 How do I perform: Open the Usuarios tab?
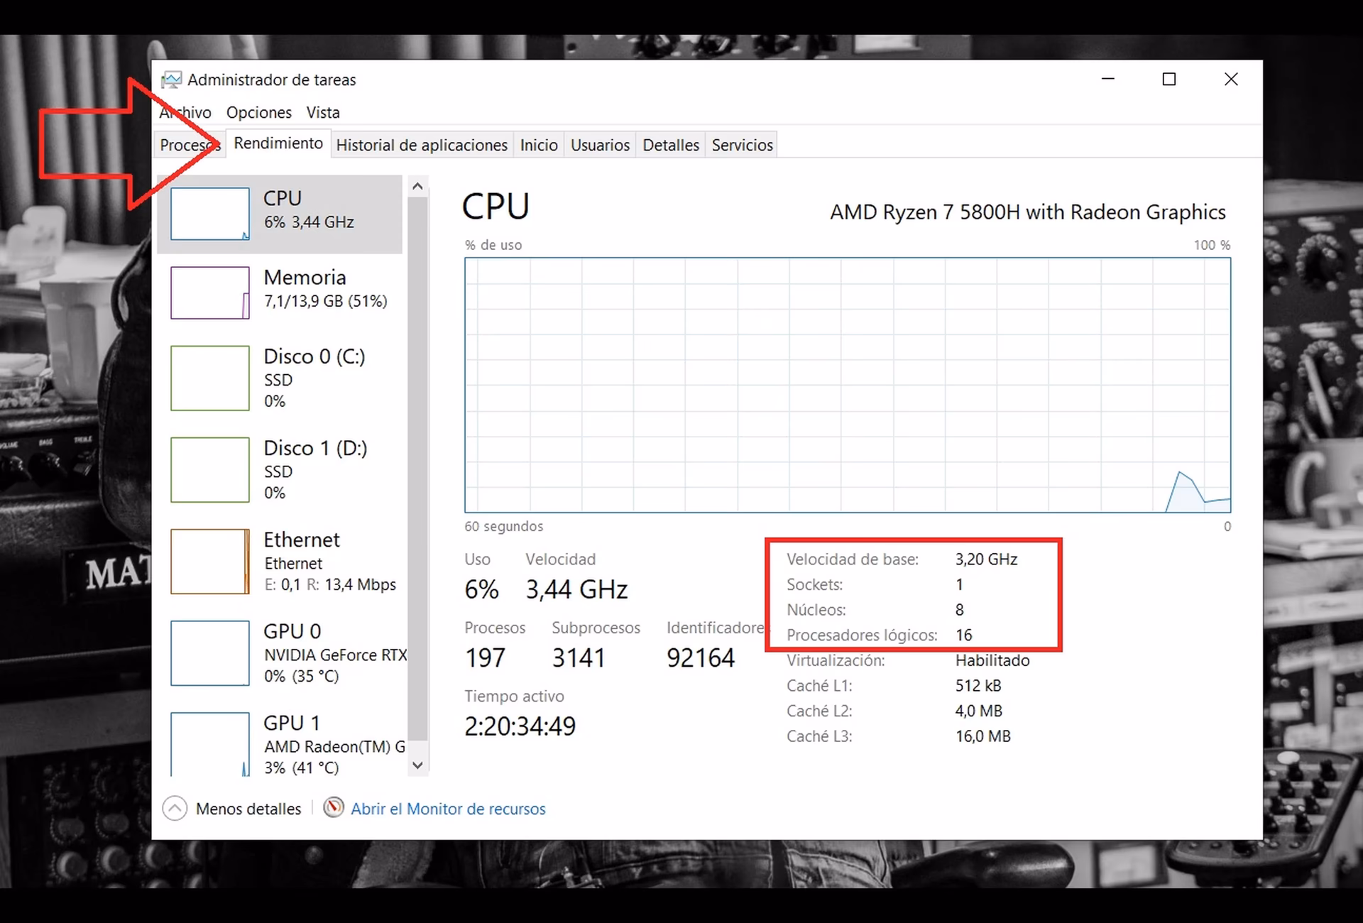[x=600, y=145]
